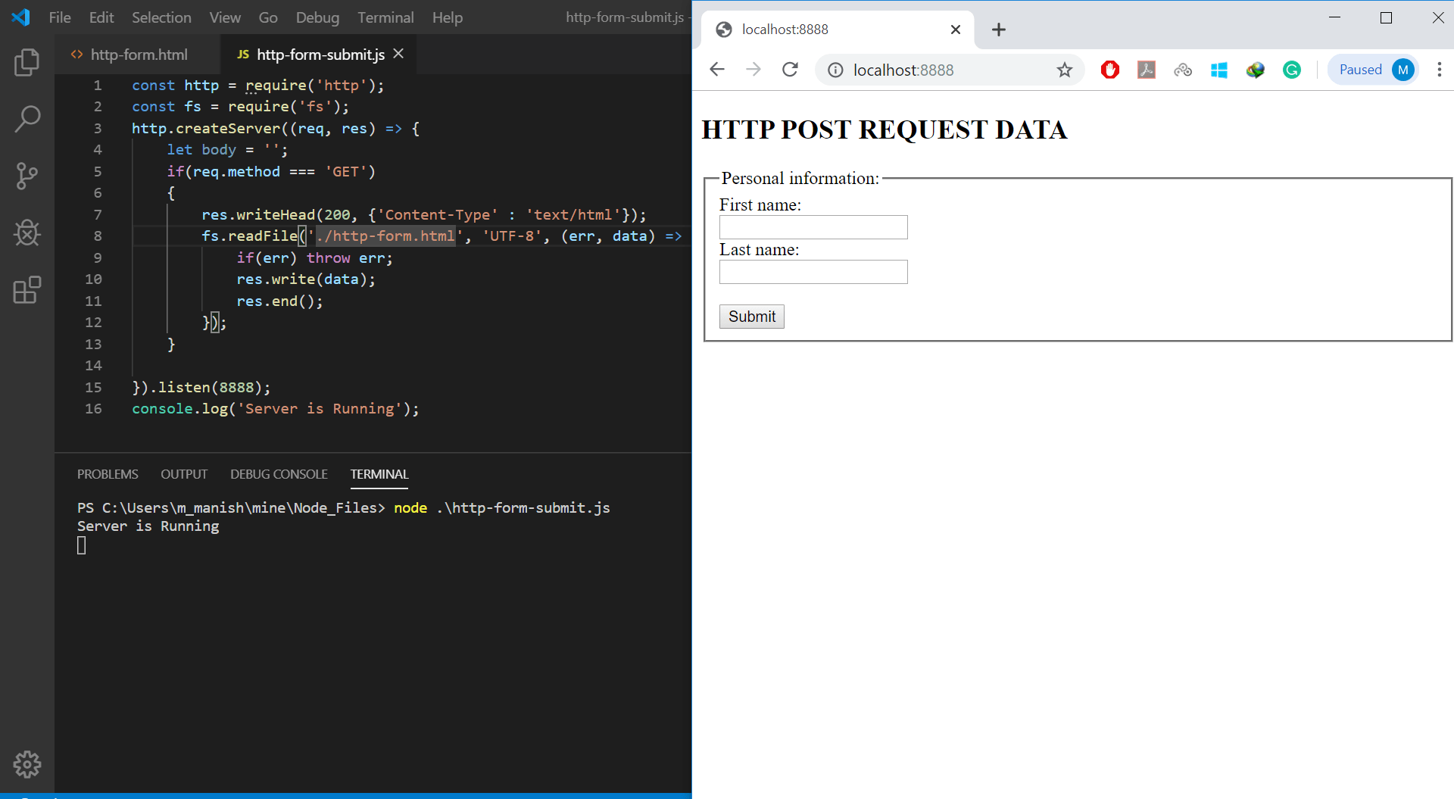Switch to the PROBLEMS panel tab

108,473
